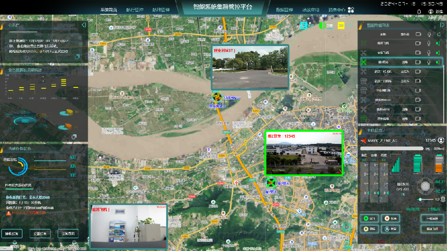
Task: Mute the speaker for 御2双光 terminal
Action: (438, 62)
